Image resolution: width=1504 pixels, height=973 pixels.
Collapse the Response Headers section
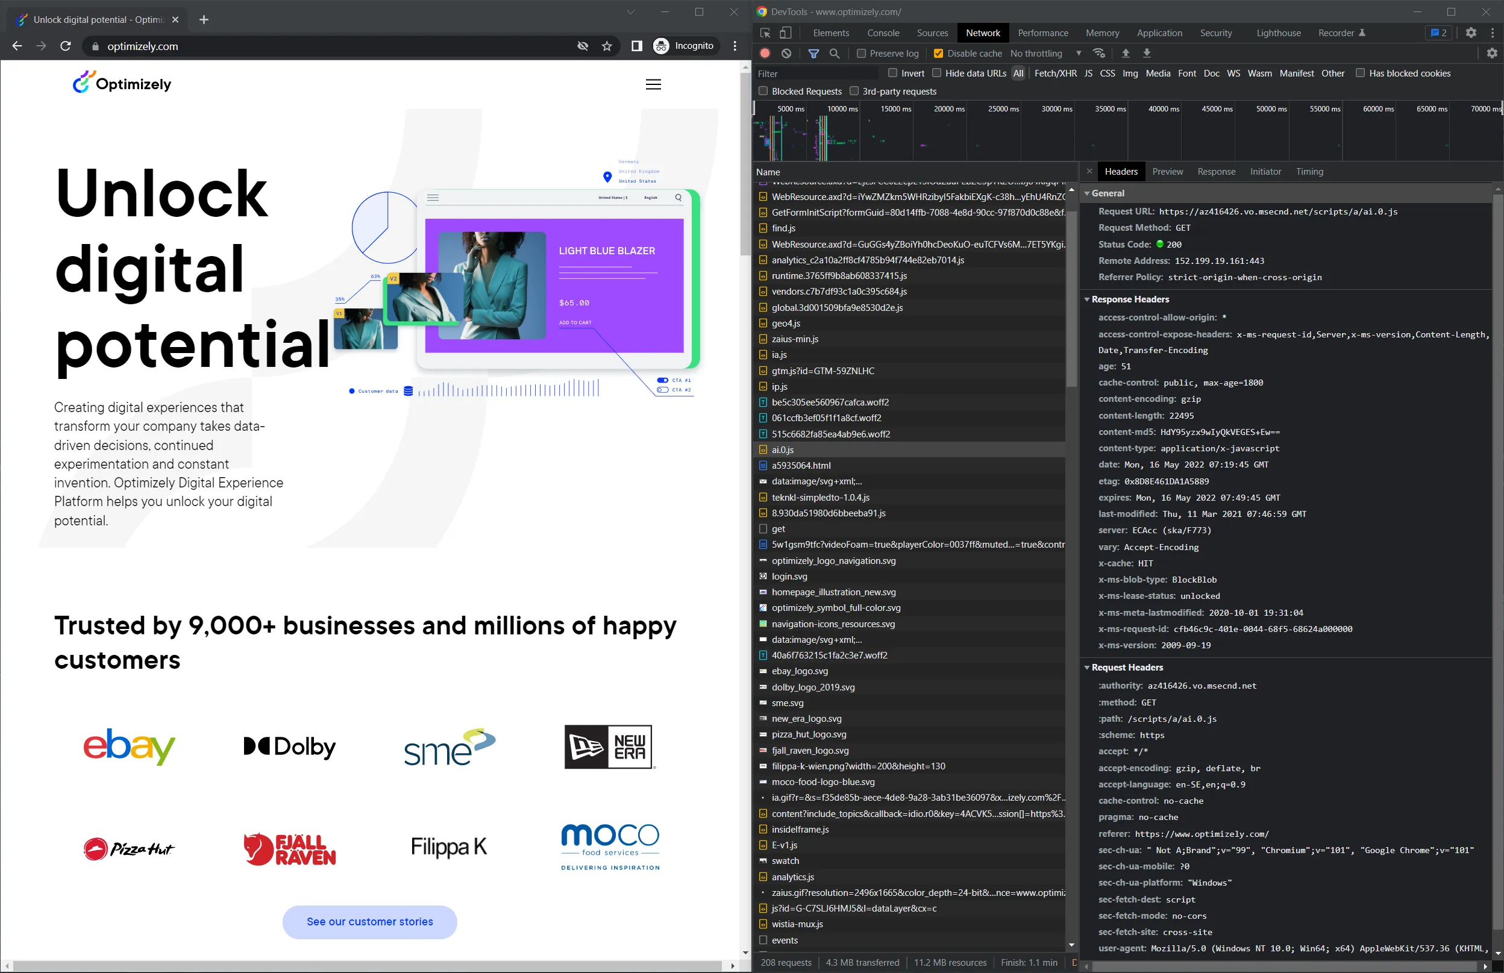[x=1087, y=299]
